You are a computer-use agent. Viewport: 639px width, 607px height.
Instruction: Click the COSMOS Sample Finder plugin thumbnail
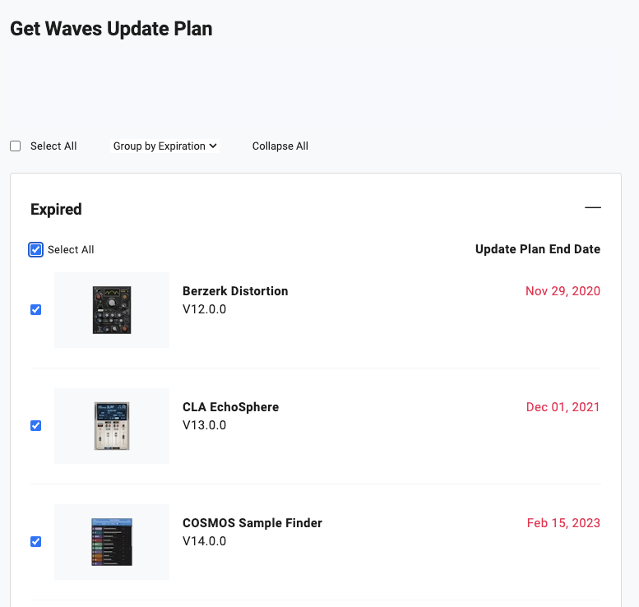point(112,542)
